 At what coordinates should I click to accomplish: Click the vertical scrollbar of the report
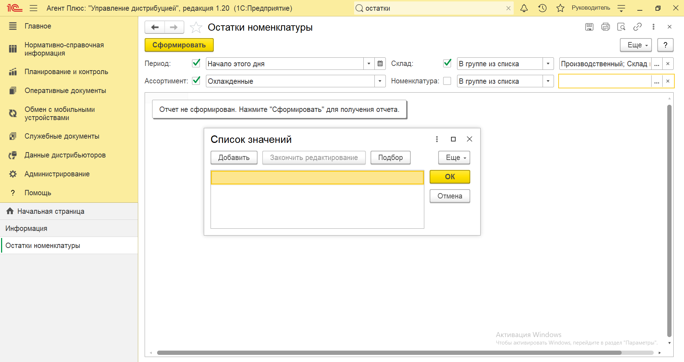point(669,221)
